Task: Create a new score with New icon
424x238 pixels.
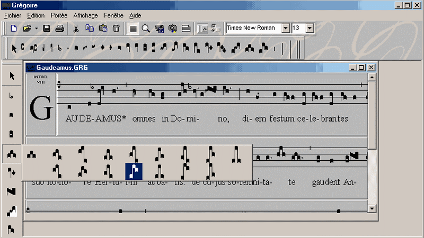Action: pyautogui.click(x=14, y=29)
